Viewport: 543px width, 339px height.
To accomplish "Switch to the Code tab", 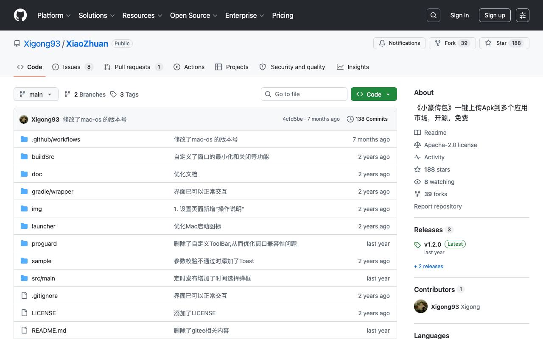I will 30,67.
